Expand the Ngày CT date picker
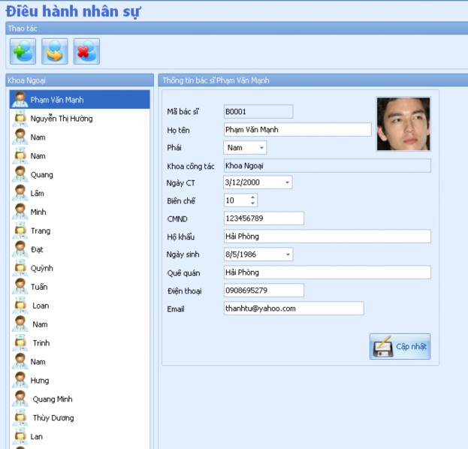The image size is (468, 449). pos(287,182)
